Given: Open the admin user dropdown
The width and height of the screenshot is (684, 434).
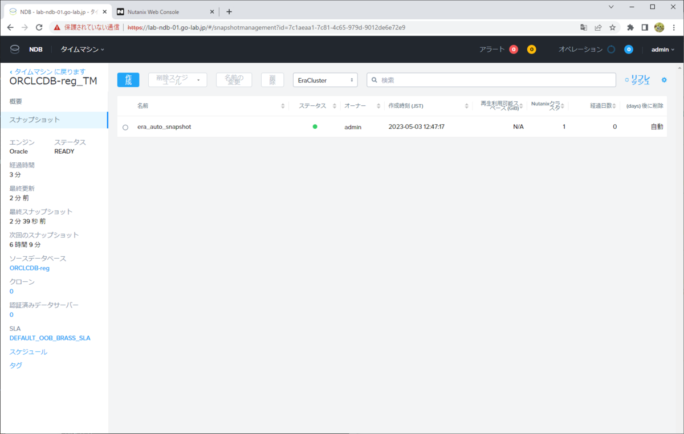Looking at the screenshot, I should pyautogui.click(x=663, y=50).
